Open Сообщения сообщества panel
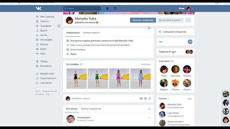The image size is (230, 129). (175, 32)
